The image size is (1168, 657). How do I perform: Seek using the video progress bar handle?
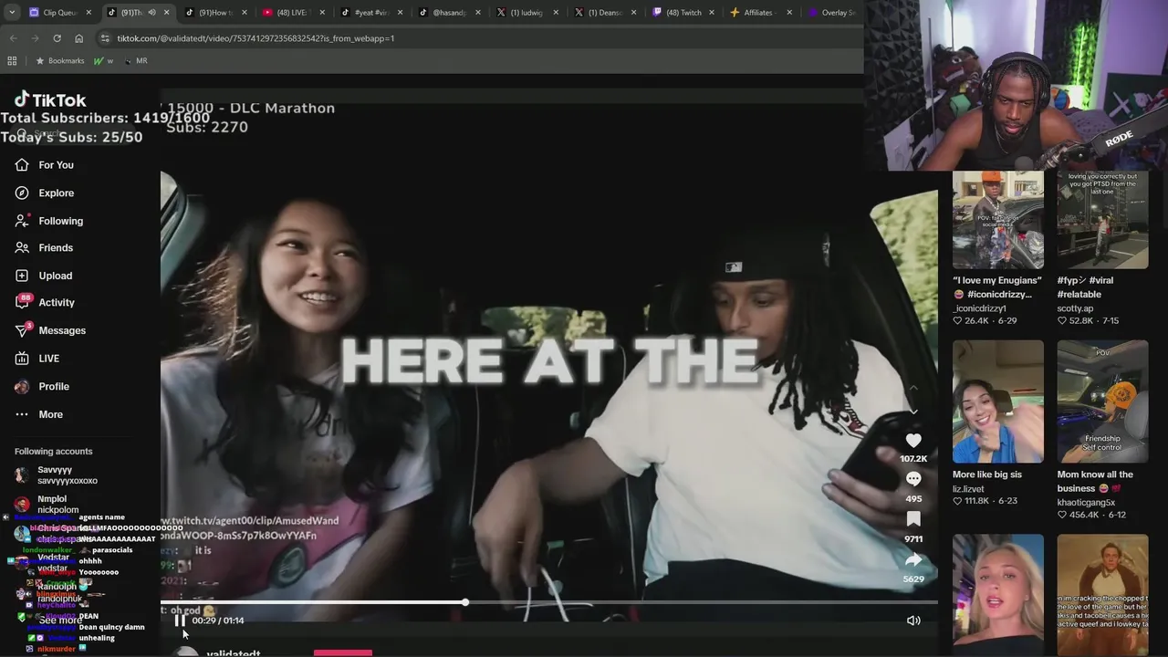click(x=465, y=602)
